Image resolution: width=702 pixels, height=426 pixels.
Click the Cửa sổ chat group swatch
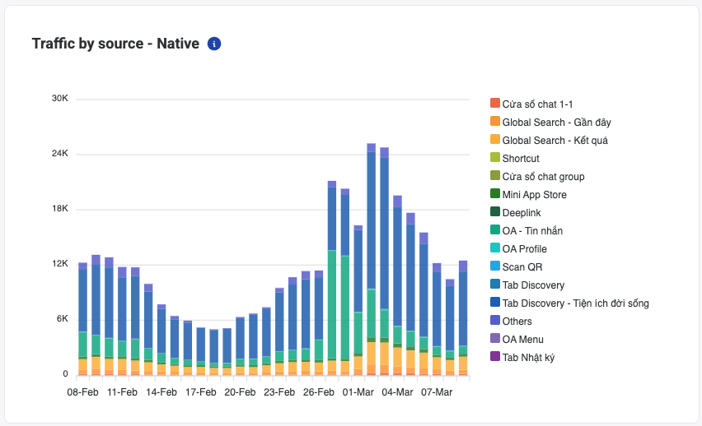coord(494,176)
